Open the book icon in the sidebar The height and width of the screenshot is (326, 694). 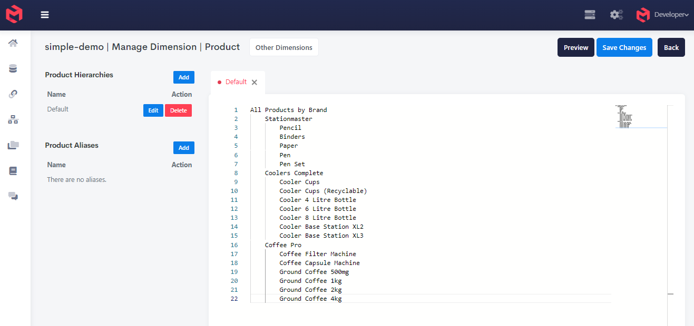(13, 171)
